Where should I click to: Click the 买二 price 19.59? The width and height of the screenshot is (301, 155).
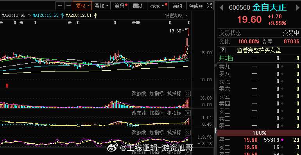[x=251, y=147]
